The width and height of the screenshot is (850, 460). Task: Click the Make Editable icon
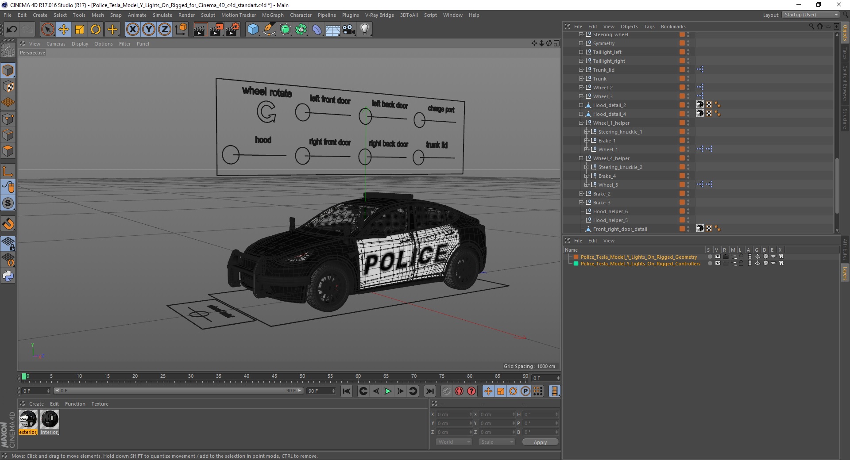[8, 50]
